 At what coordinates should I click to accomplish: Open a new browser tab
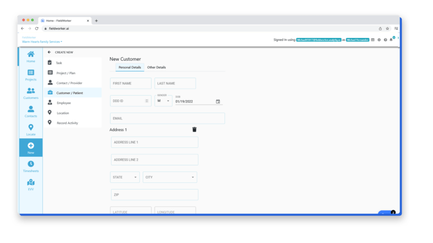pyautogui.click(x=96, y=21)
